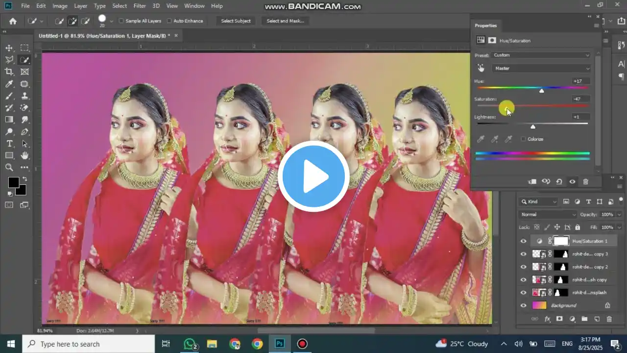Enable the Colorize checkbox
Screen dimensions: 627x353
tap(523, 139)
